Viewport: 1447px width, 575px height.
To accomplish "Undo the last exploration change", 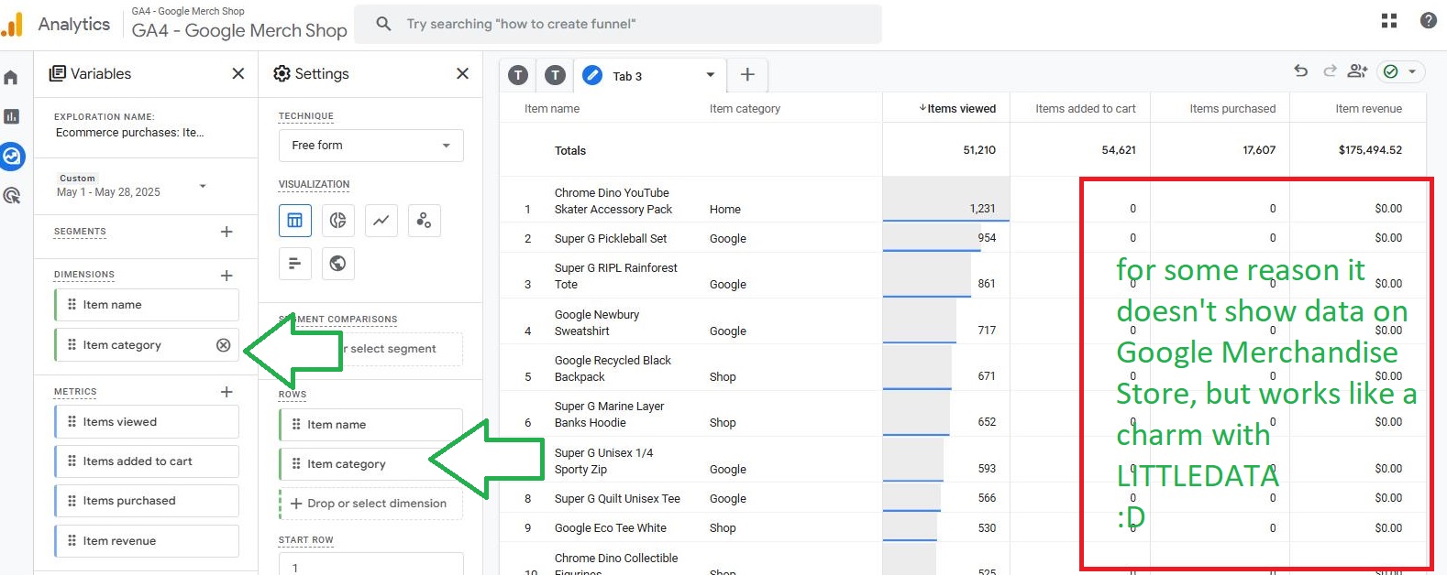I will point(1300,71).
